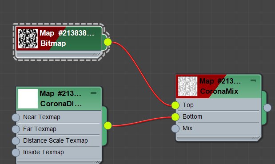This screenshot has width=275, height=164.
Task: Click the Far Texmap slot label
Action: 40,129
